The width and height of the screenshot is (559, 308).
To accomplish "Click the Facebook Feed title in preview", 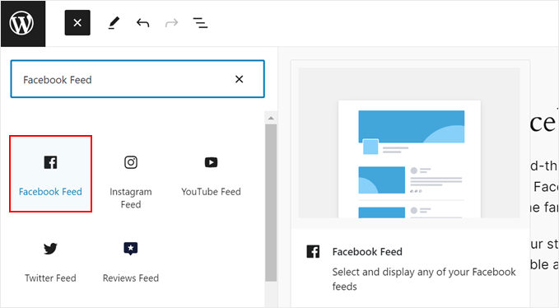I will pyautogui.click(x=367, y=252).
